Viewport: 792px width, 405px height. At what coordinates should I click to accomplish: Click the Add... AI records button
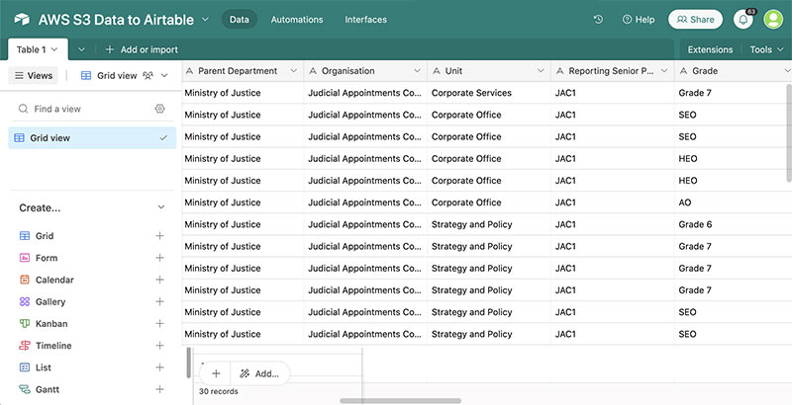(260, 373)
